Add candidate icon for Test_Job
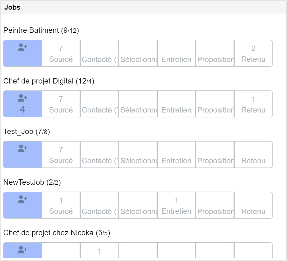 23,148
